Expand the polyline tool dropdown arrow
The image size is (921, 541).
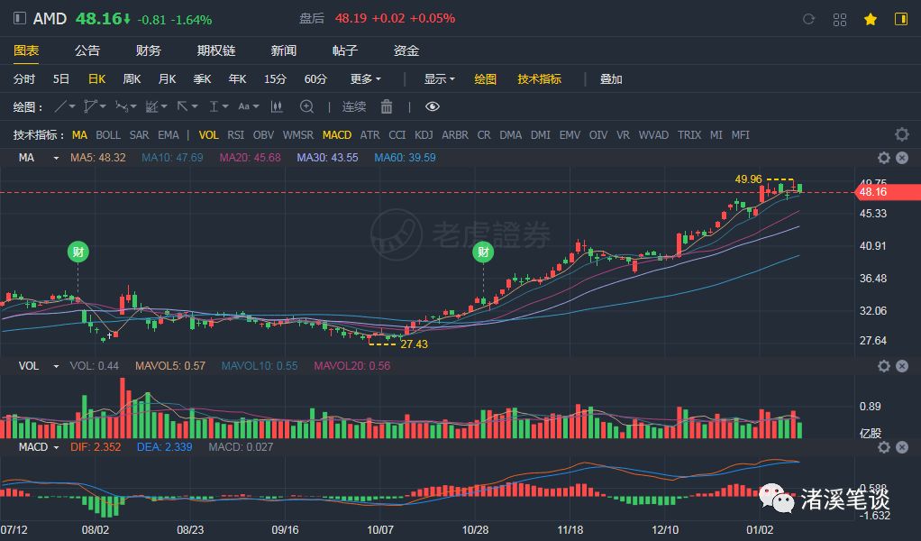103,107
